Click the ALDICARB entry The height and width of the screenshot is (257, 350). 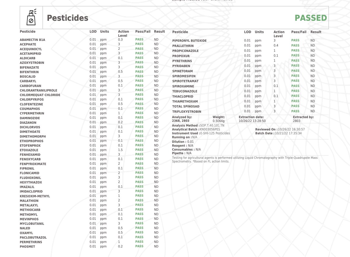pyautogui.click(x=27, y=58)
